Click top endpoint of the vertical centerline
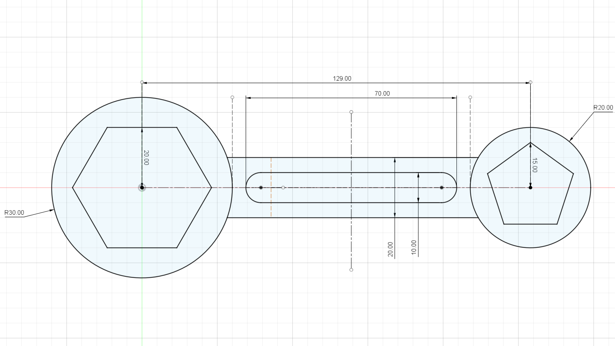 pos(351,112)
